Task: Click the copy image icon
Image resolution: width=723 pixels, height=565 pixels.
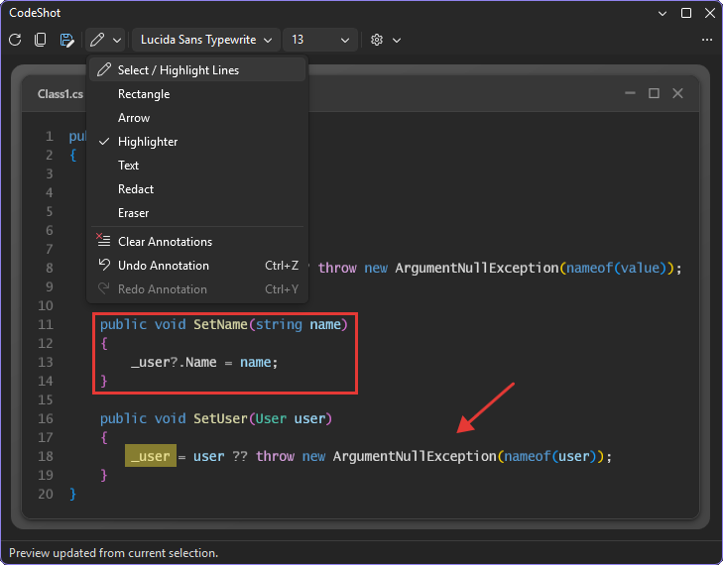Action: coord(41,40)
